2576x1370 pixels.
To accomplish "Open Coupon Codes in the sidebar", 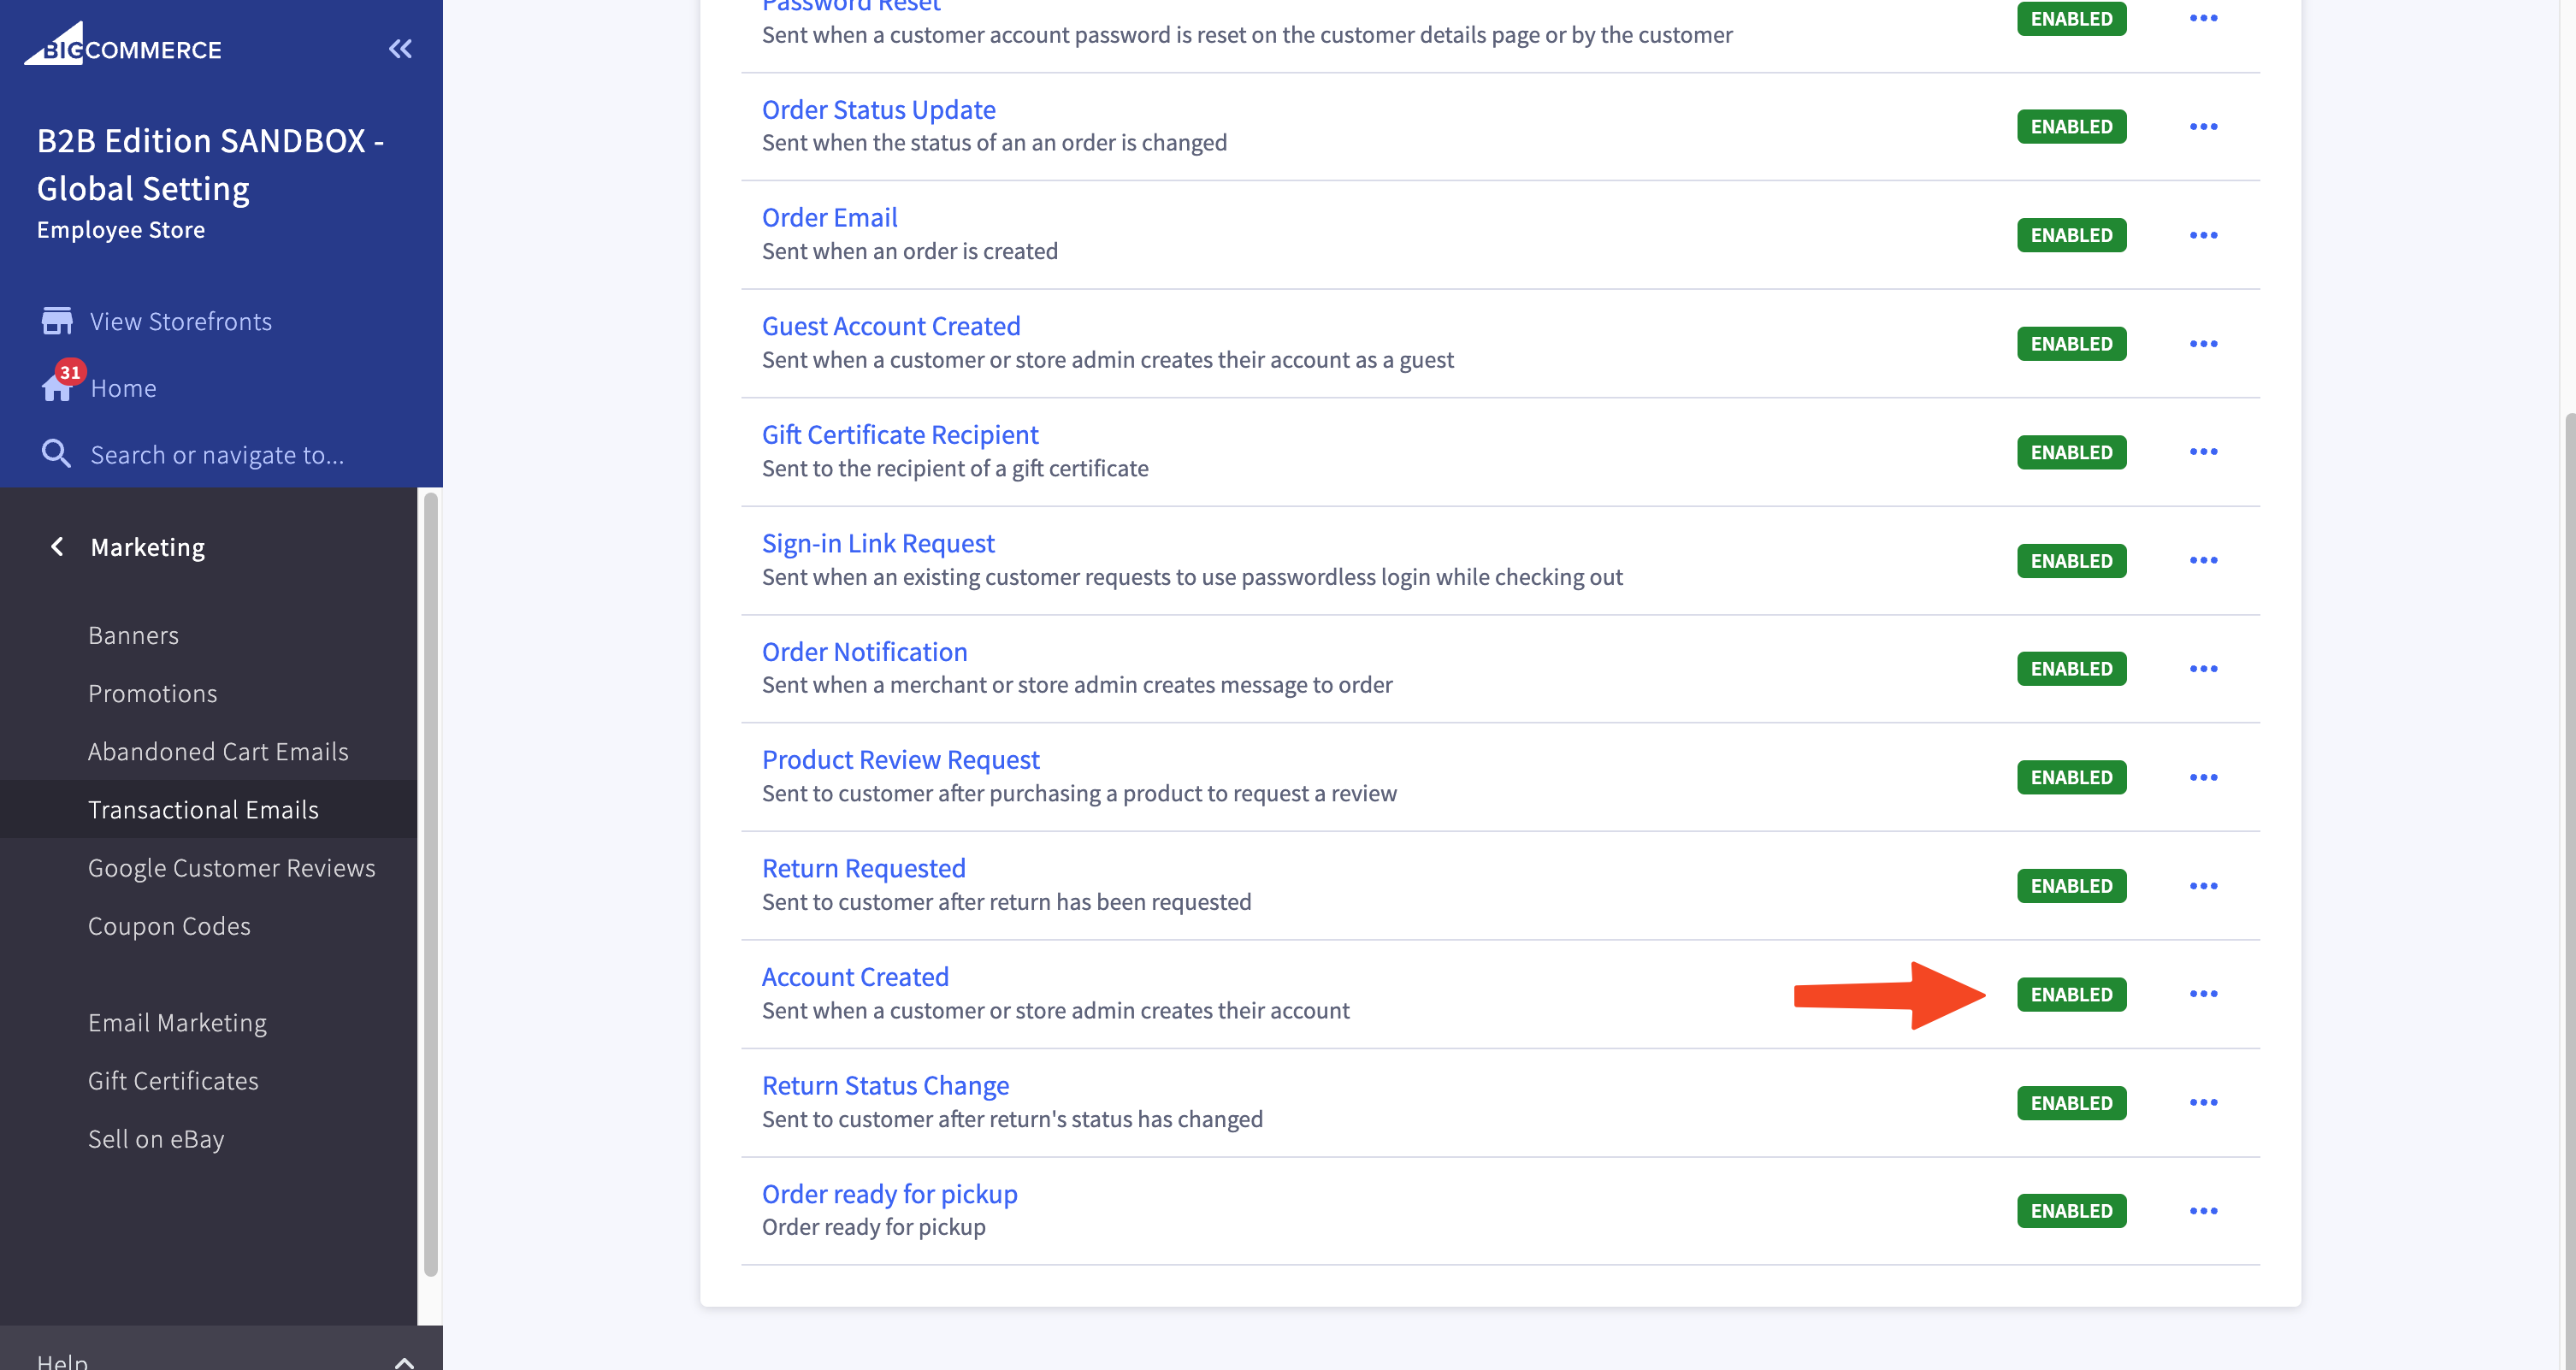I will click(x=169, y=925).
